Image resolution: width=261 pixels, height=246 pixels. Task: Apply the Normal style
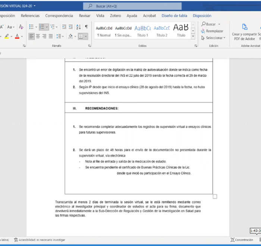coord(104,31)
